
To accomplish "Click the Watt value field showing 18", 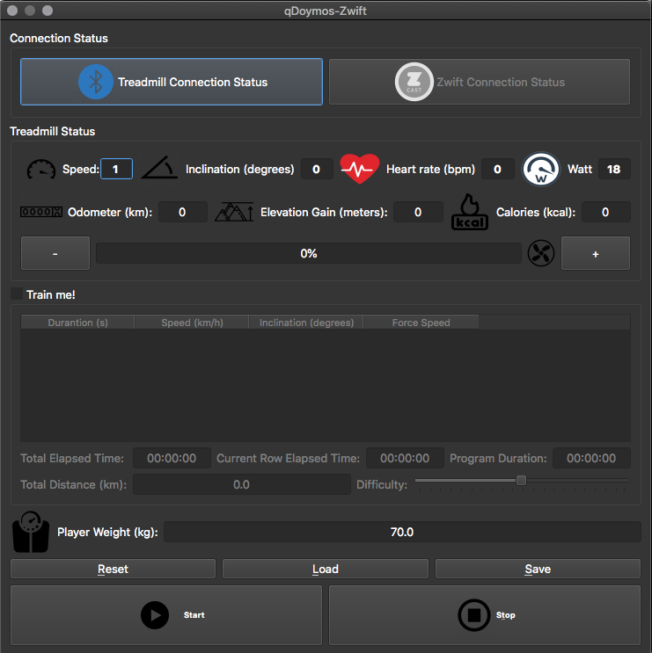I will [614, 169].
